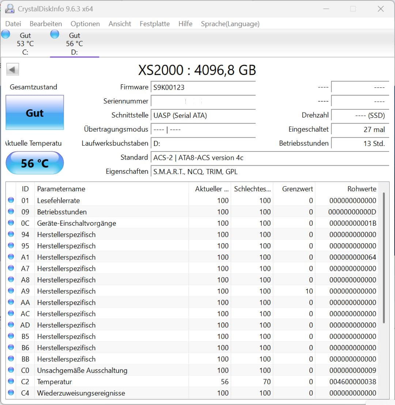
Task: Click the Lesefehlerrate parameter name
Action: (59, 200)
